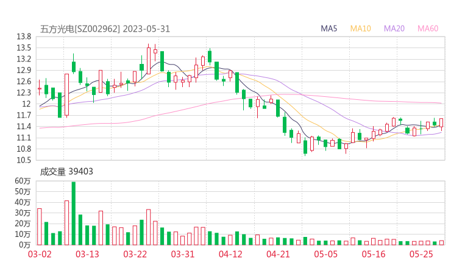Click the 04-12 date axis label

pos(230,254)
